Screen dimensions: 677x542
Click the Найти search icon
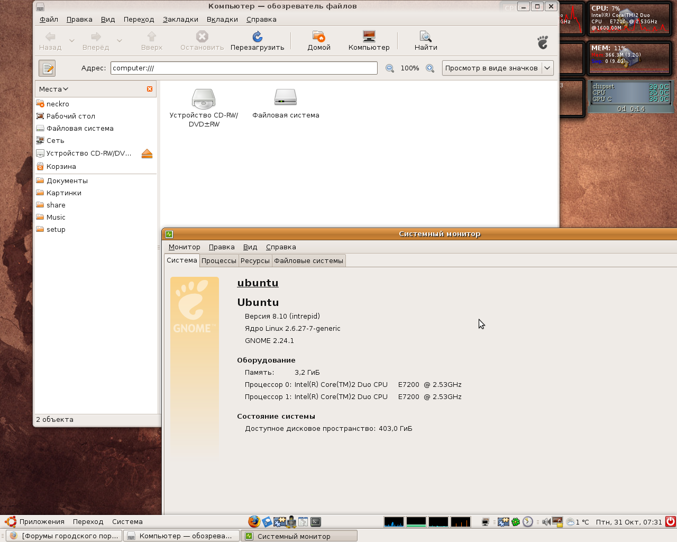tap(426, 37)
